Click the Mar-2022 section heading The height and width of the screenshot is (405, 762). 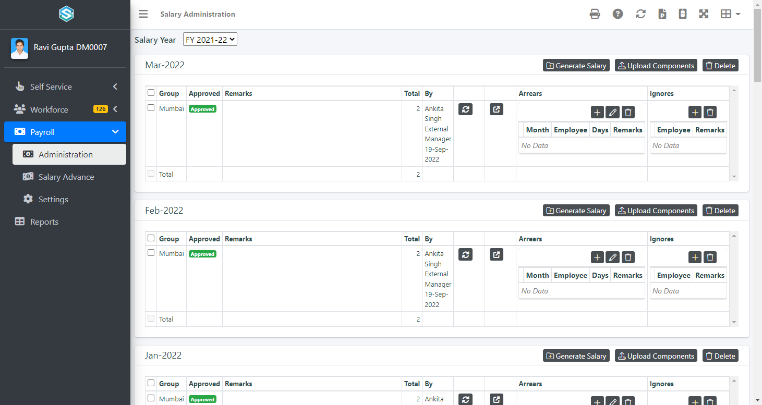(x=165, y=65)
